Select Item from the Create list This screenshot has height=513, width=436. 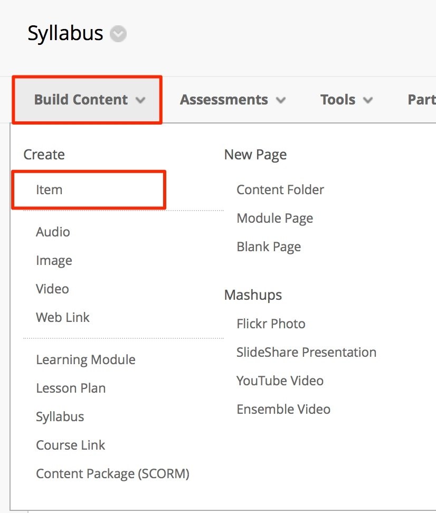pyautogui.click(x=49, y=190)
